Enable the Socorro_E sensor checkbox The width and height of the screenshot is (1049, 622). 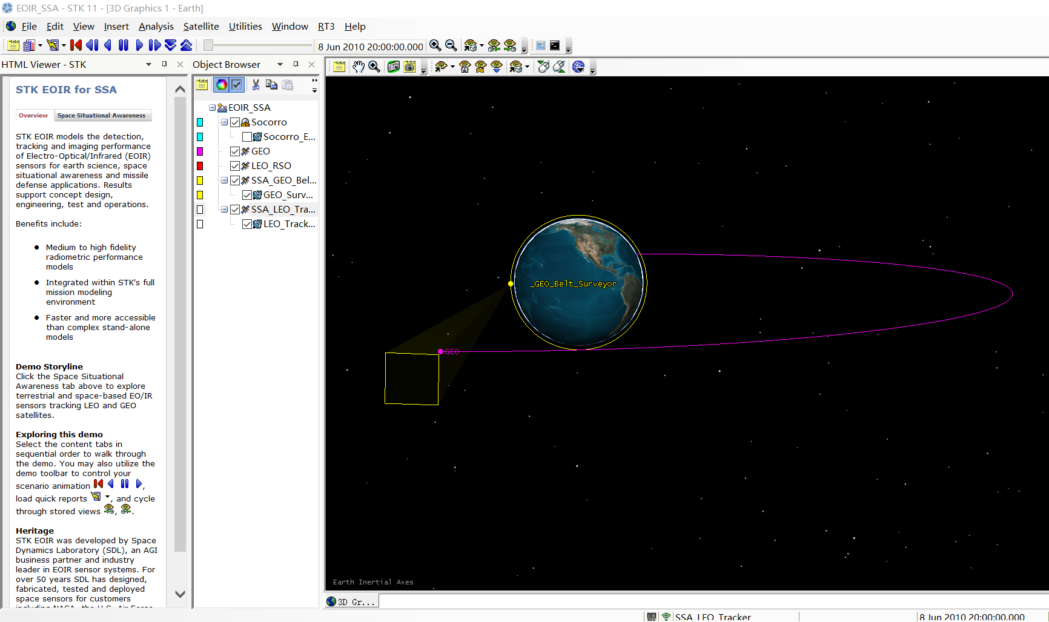pyautogui.click(x=247, y=137)
